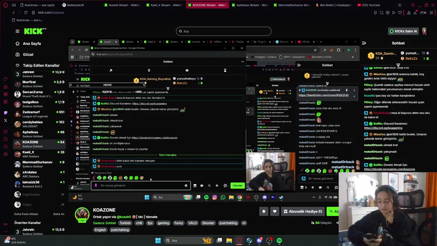
Task: Open Ana Sayfa home page
Action: pyautogui.click(x=32, y=44)
